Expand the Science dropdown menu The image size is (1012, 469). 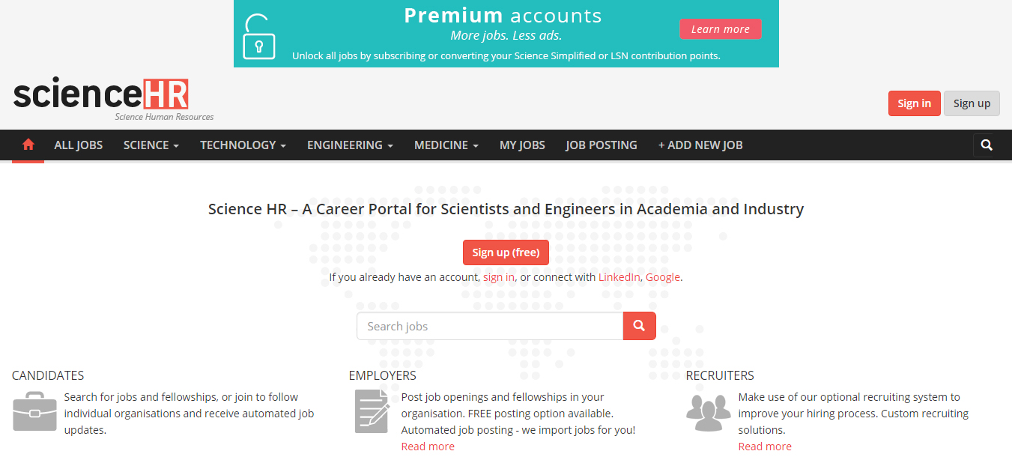click(151, 145)
